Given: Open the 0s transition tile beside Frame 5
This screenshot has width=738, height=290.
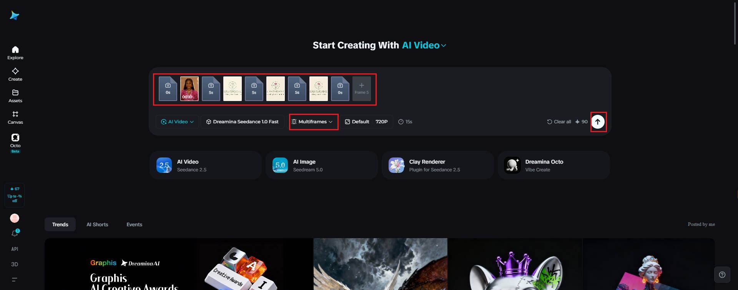Looking at the screenshot, I should tap(340, 89).
